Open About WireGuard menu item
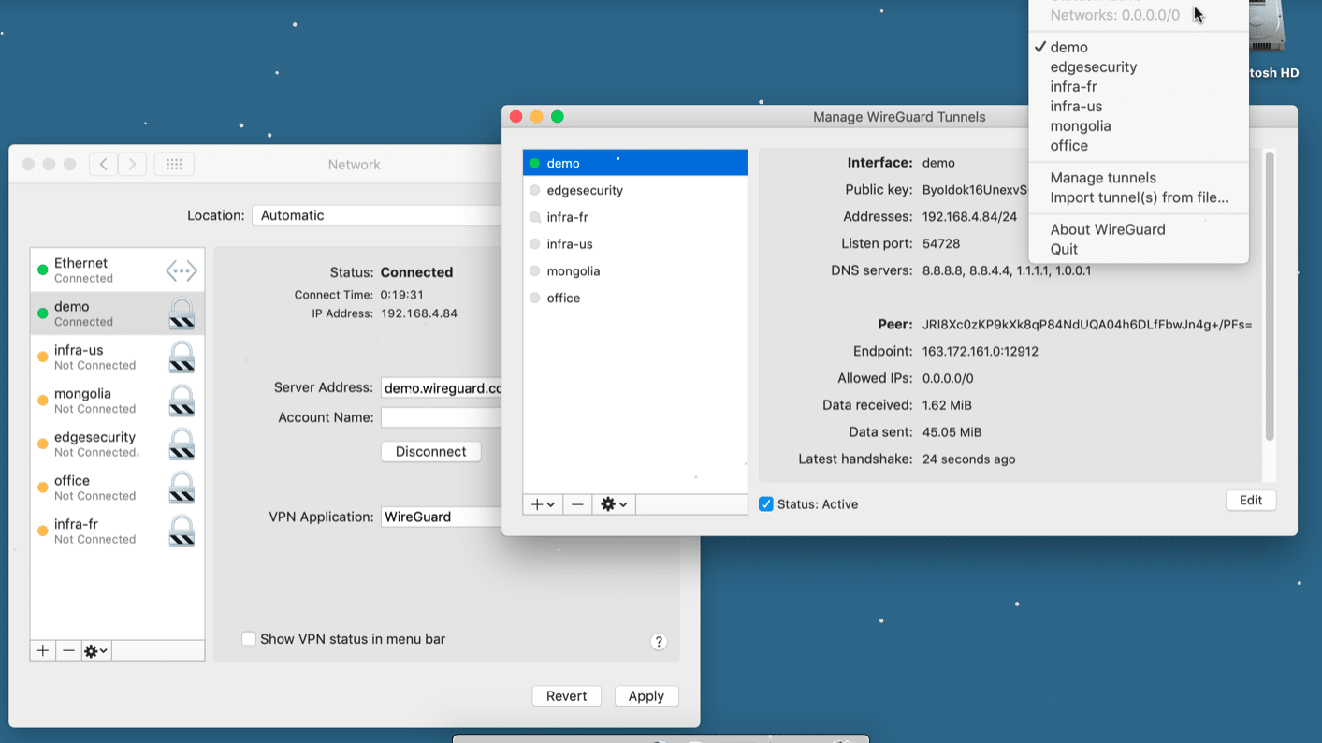The width and height of the screenshot is (1322, 743). [x=1139, y=229]
